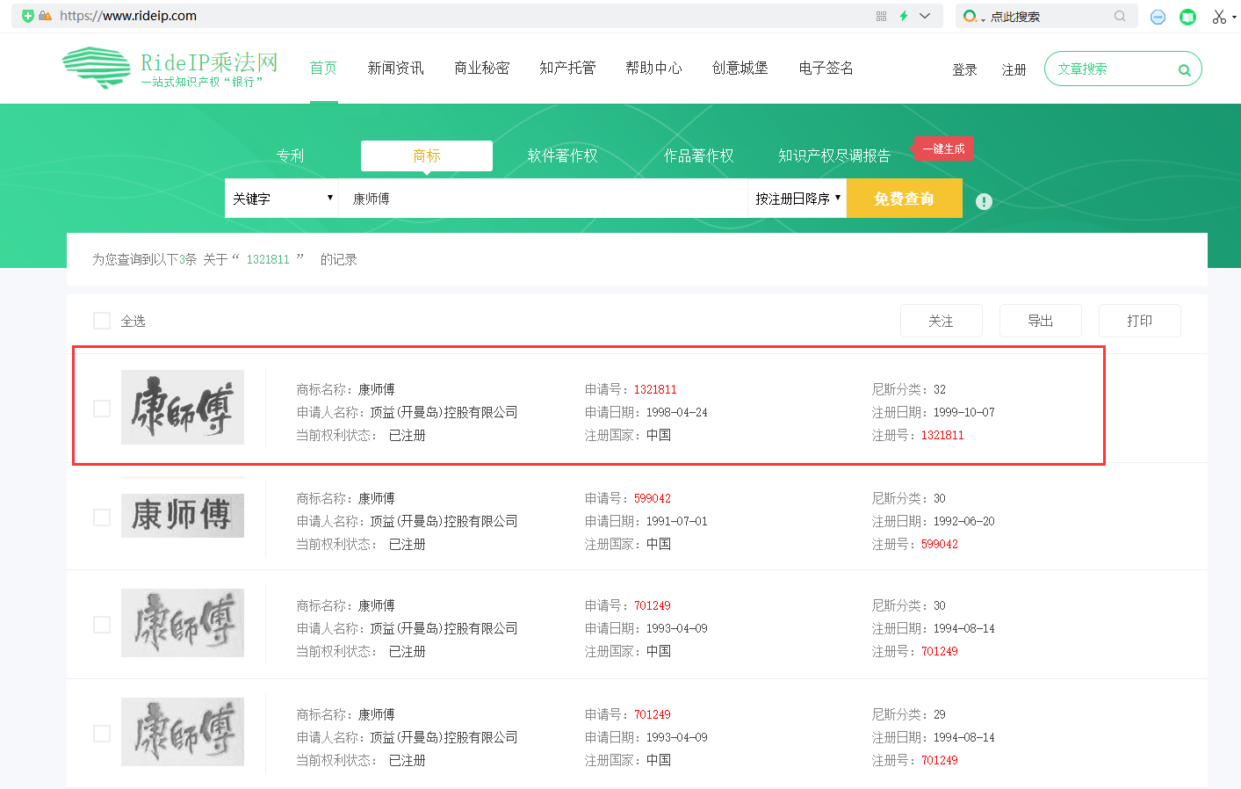Click application date 1991-07-01

point(677,521)
